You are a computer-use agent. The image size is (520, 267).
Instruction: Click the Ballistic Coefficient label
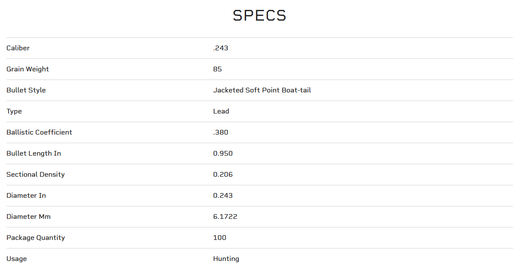click(x=39, y=132)
